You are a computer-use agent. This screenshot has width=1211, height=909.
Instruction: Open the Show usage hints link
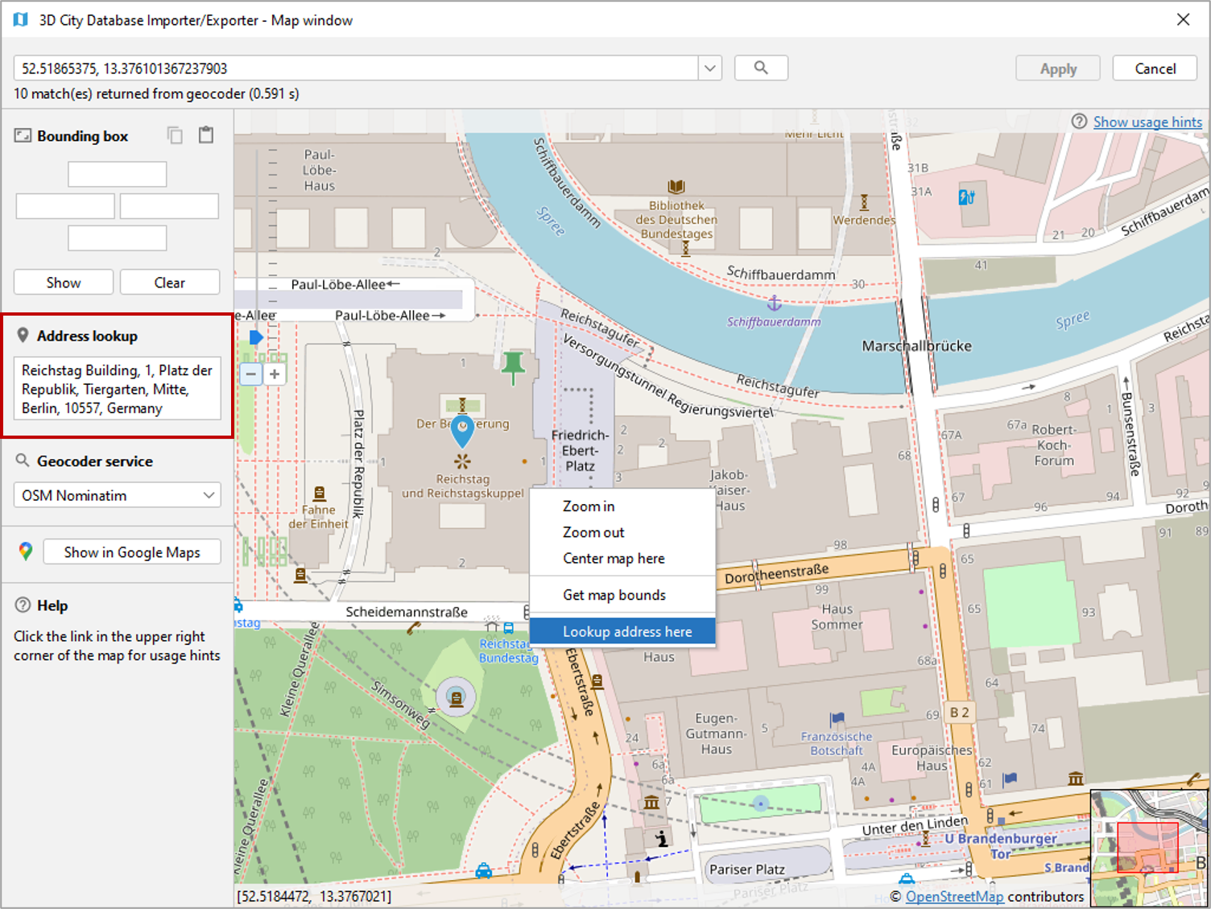(1147, 122)
